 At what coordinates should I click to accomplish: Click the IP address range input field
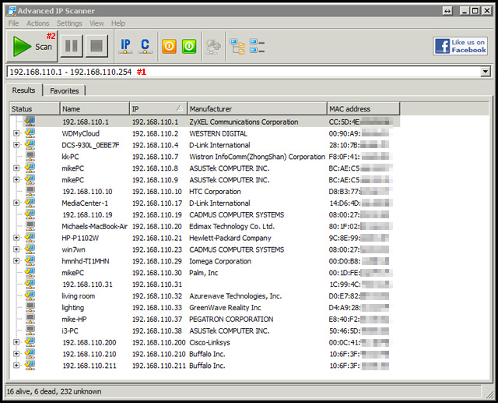[x=233, y=72]
